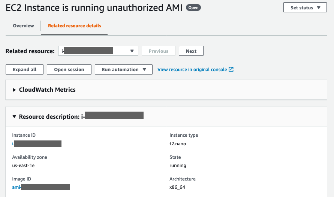Click the Expand all button
Viewport: 334px width, 197px height.
tap(24, 70)
